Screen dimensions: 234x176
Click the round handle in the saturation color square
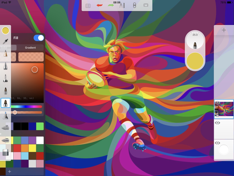tap(35, 70)
